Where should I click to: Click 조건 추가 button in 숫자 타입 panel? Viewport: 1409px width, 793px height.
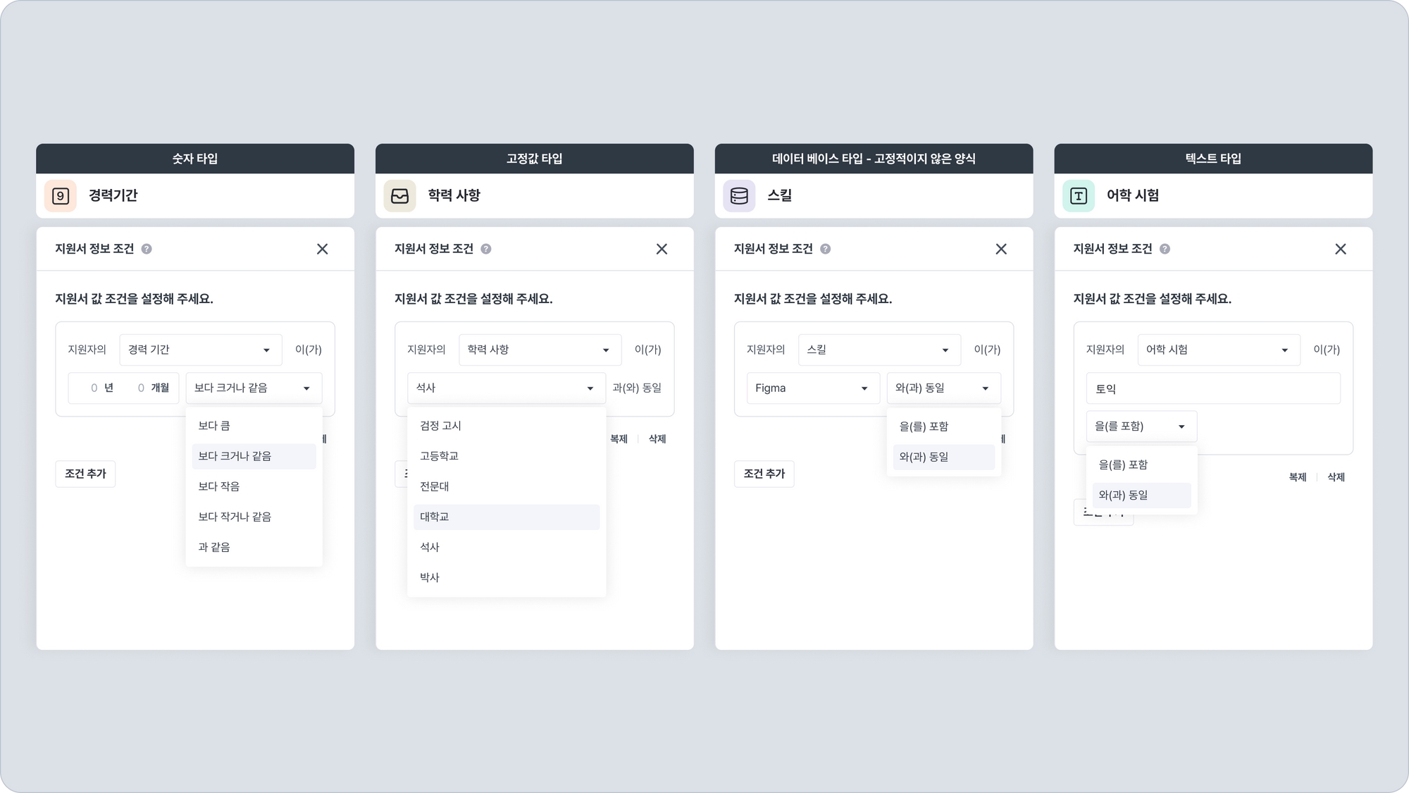coord(85,474)
